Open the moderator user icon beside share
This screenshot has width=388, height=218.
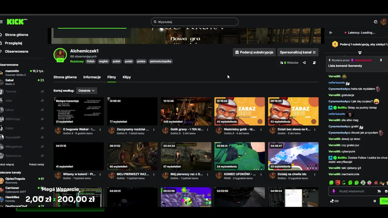click(x=314, y=63)
